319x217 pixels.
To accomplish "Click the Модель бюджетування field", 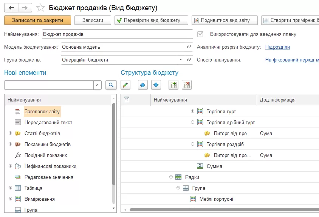I will click(123, 47).
